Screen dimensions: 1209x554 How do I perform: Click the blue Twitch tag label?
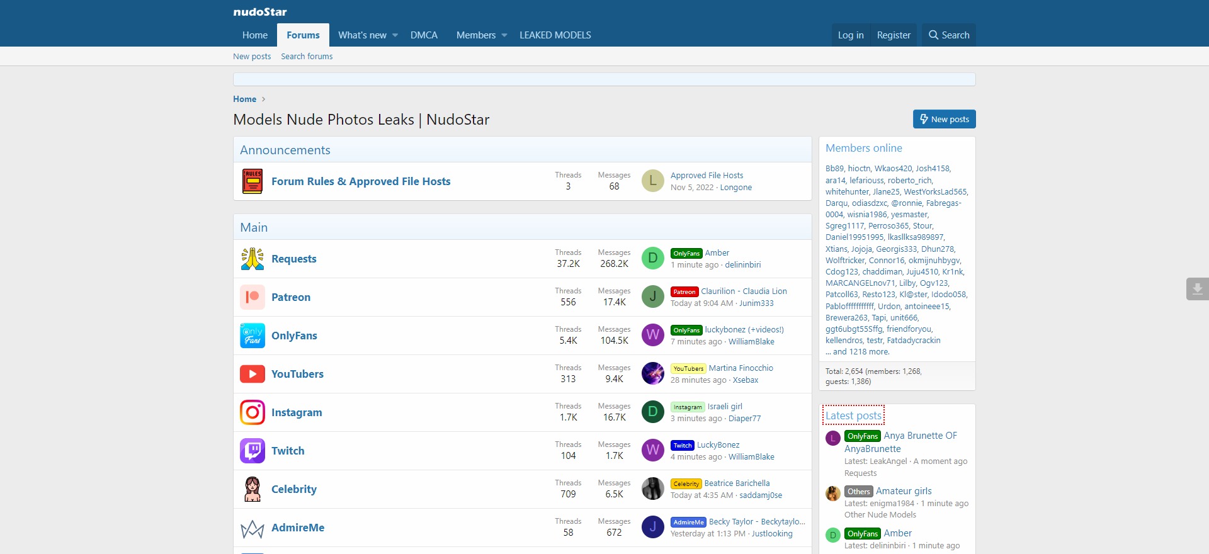click(x=683, y=446)
